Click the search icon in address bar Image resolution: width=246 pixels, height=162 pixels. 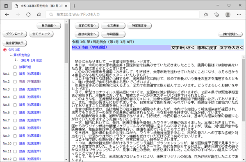click(x=51, y=15)
